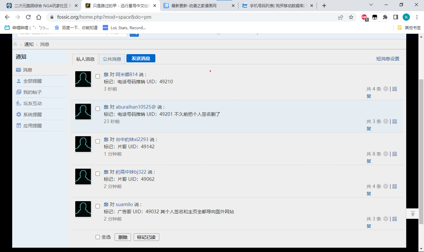The height and width of the screenshot is (252, 424).
Task: Check the box beside the 阿米娜814 message
Action: (x=98, y=76)
